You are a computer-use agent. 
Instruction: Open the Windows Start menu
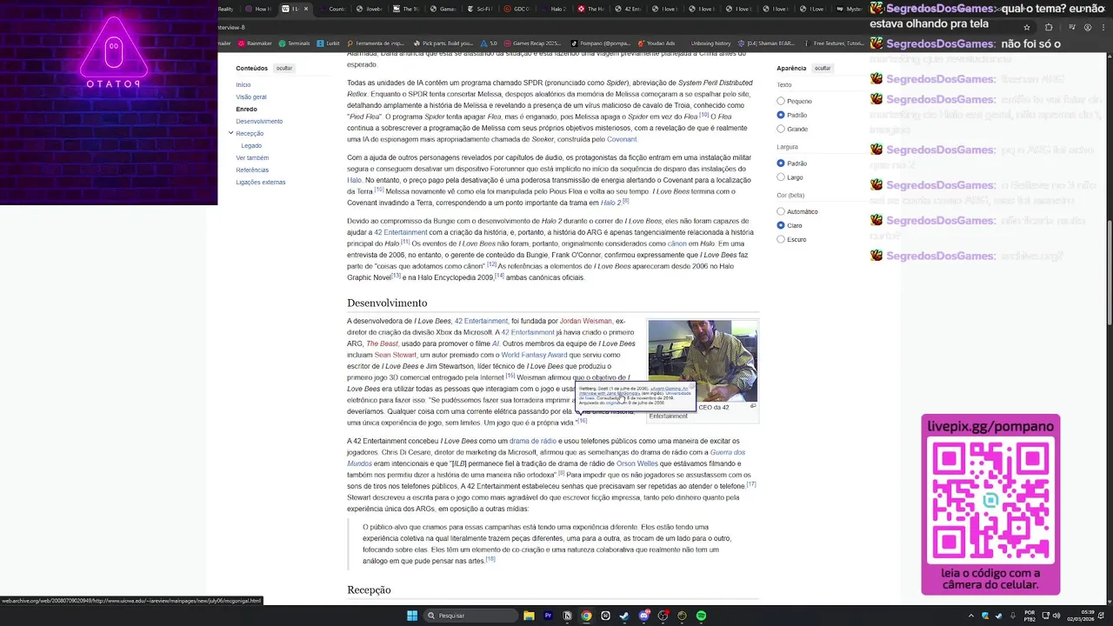(412, 616)
